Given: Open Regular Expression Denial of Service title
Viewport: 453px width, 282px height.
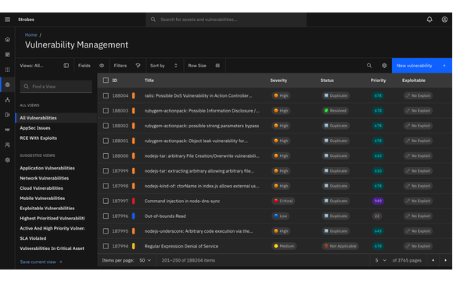Looking at the screenshot, I should (182, 246).
